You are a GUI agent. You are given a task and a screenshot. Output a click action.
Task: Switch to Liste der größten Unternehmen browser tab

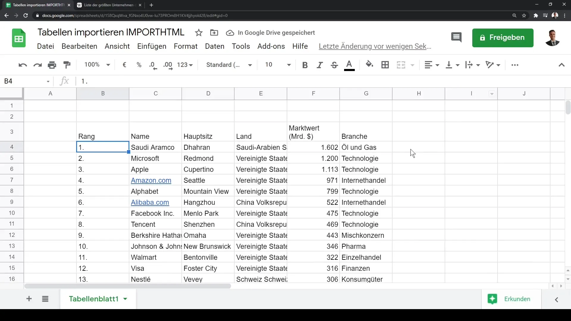pos(108,5)
